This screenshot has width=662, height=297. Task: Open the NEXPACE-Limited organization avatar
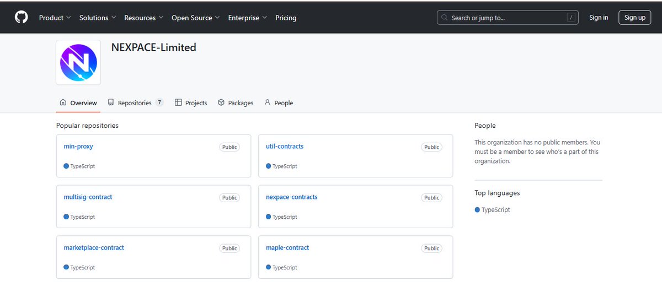click(78, 62)
